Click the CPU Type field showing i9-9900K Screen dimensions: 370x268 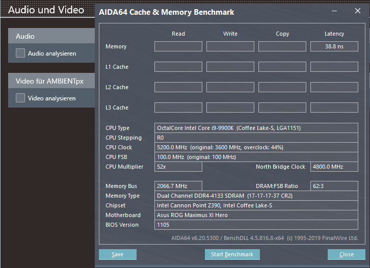pyautogui.click(x=257, y=128)
